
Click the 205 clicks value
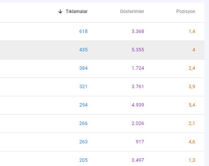click(83, 160)
